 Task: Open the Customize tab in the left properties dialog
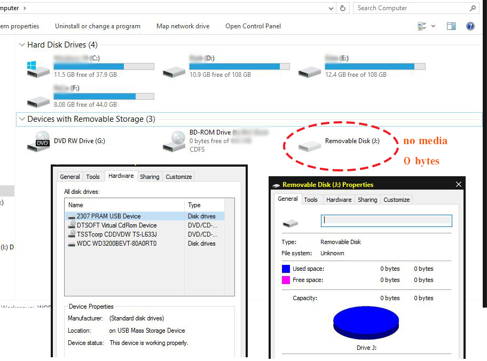[x=178, y=177]
